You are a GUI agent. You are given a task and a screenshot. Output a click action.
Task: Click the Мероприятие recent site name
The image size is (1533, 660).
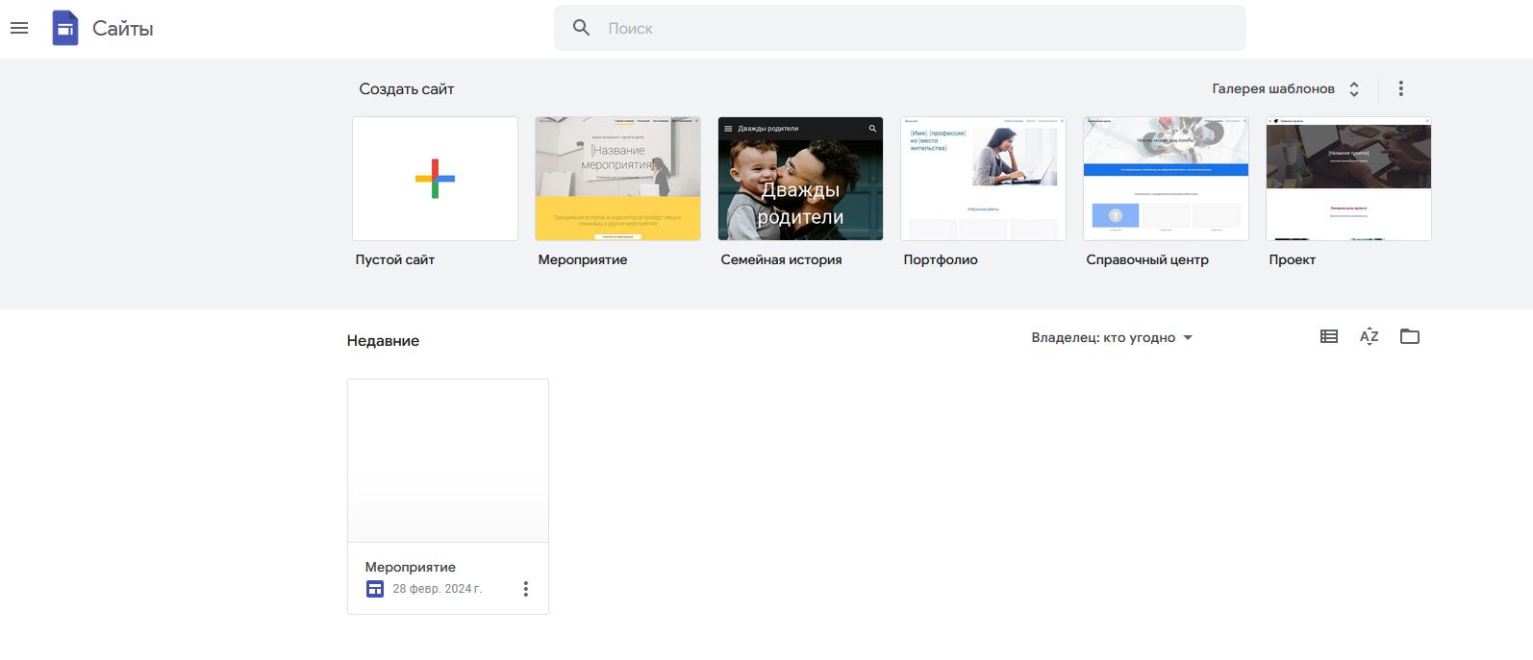[x=411, y=567]
